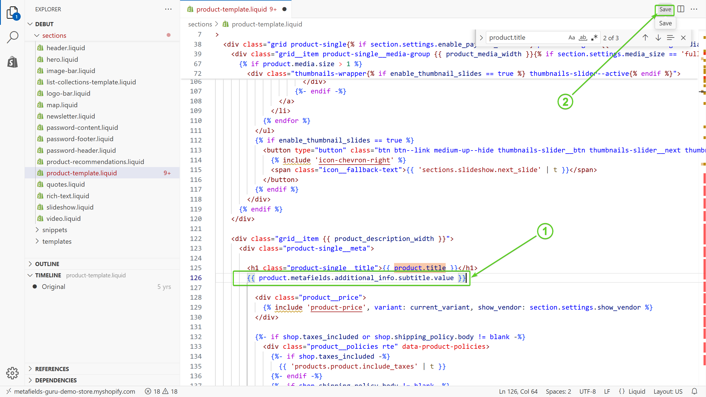Toggle Use Regular Expression option
Screen dimensions: 706x397
(x=594, y=38)
